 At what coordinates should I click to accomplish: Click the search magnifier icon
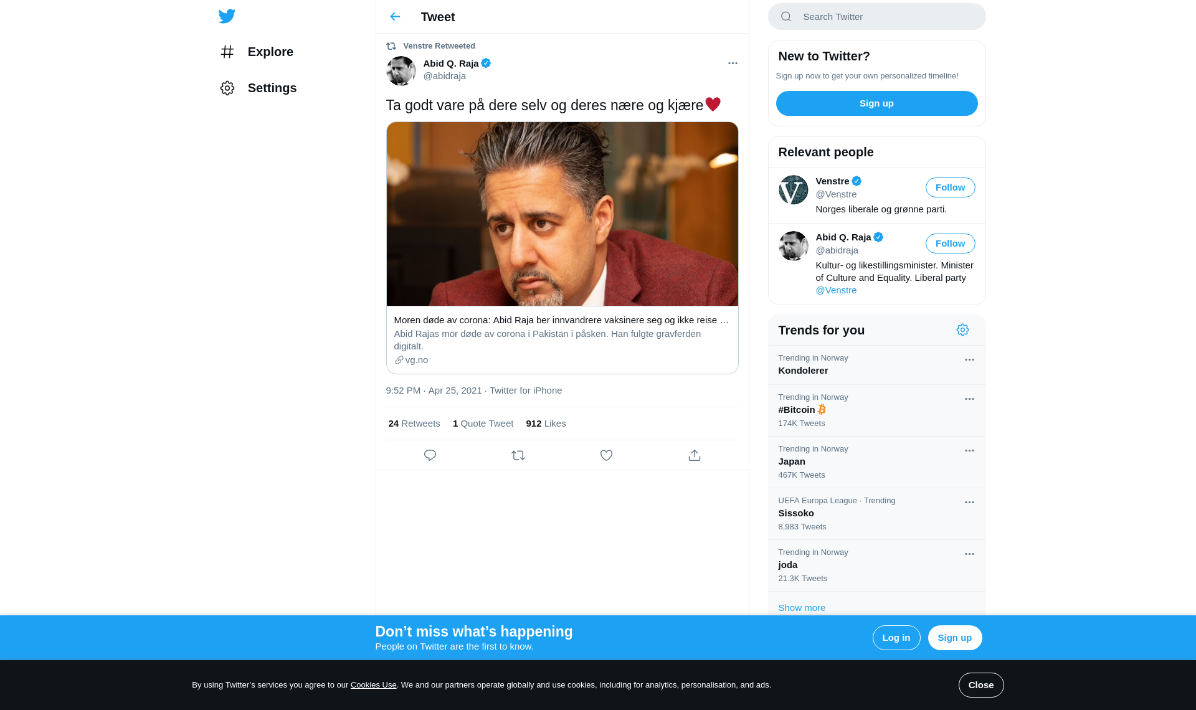point(786,17)
